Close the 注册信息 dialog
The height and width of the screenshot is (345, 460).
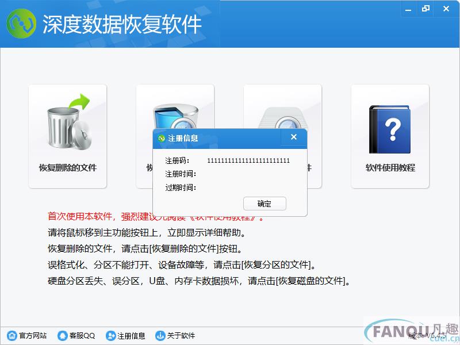[294, 137]
